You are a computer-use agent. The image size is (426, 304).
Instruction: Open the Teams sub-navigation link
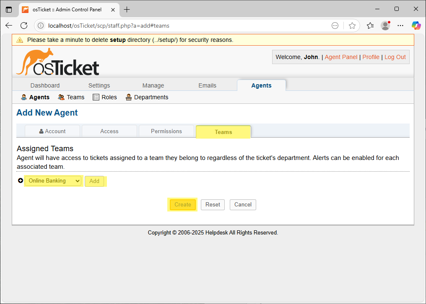[x=75, y=97]
